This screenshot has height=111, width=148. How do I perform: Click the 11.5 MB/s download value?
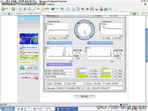click(64, 38)
